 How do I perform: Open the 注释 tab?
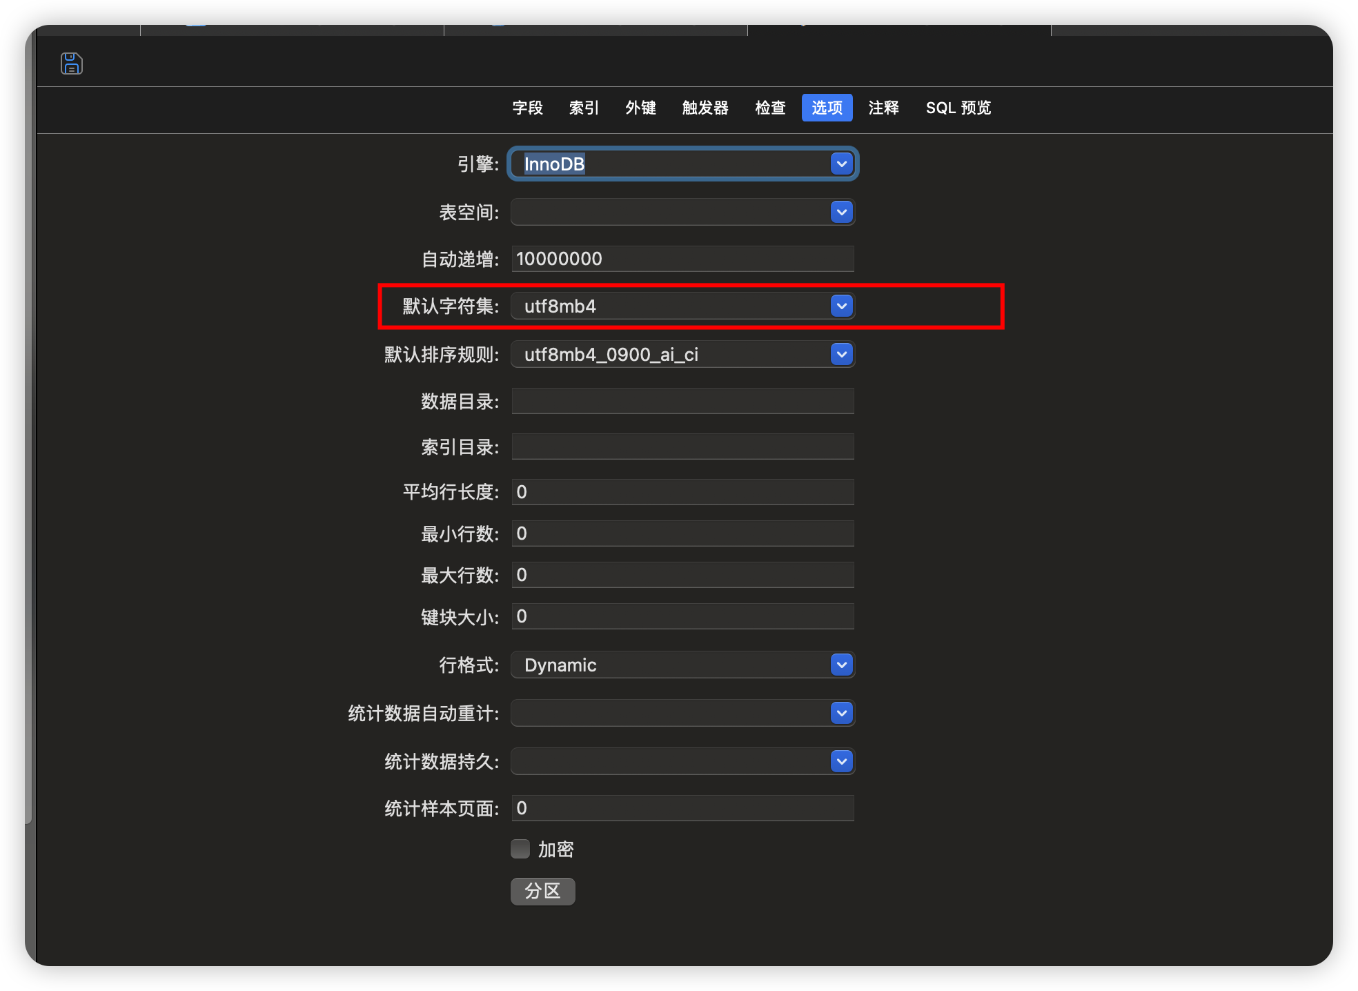(x=883, y=108)
